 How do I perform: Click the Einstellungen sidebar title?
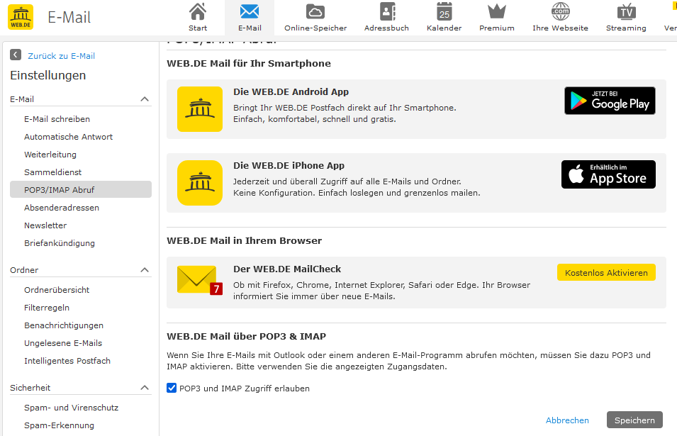point(48,76)
